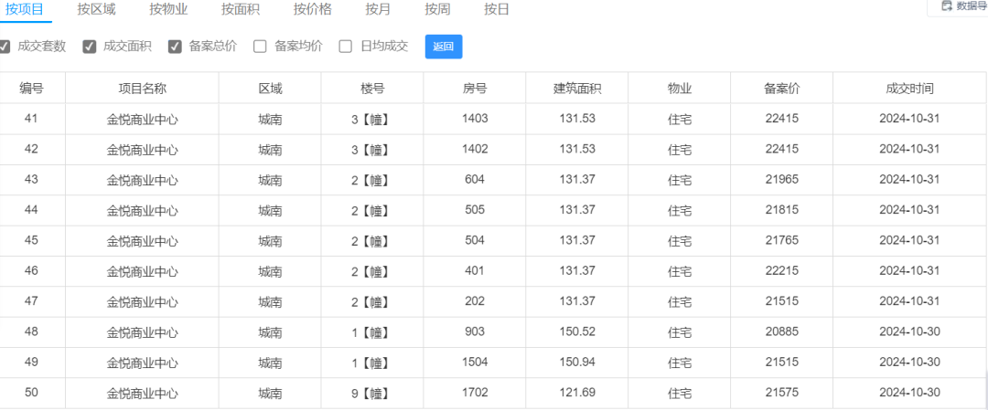Open the 按价格 tab
This screenshot has height=410, width=988.
tap(313, 9)
